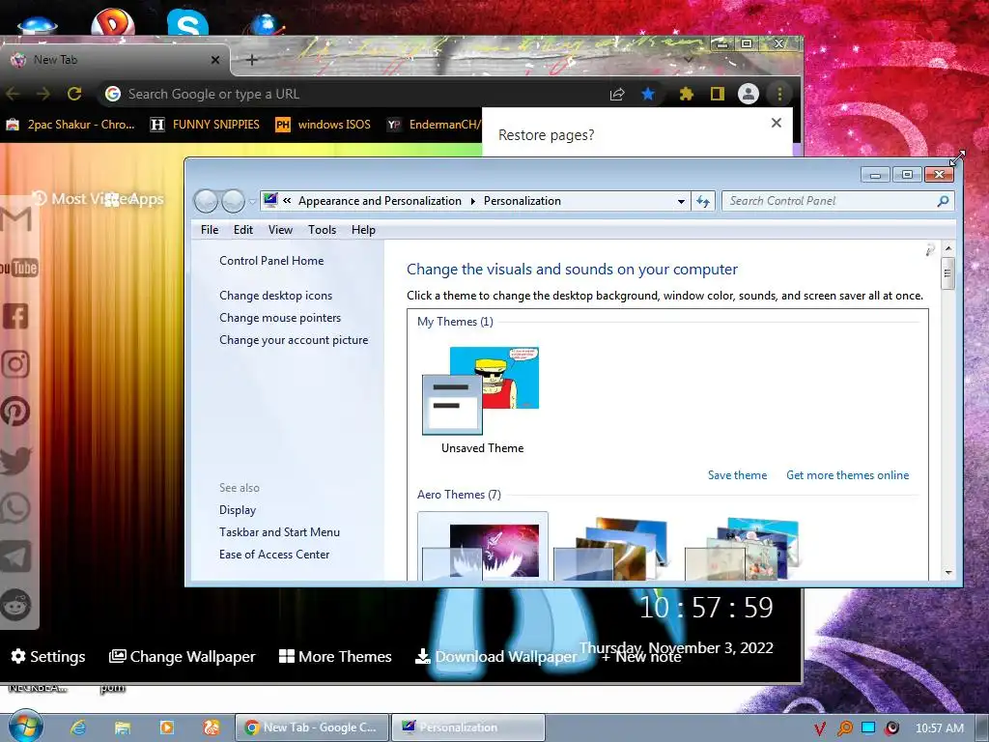This screenshot has width=989, height=742.
Task: Open File menu in Control Panel
Action: tap(210, 230)
